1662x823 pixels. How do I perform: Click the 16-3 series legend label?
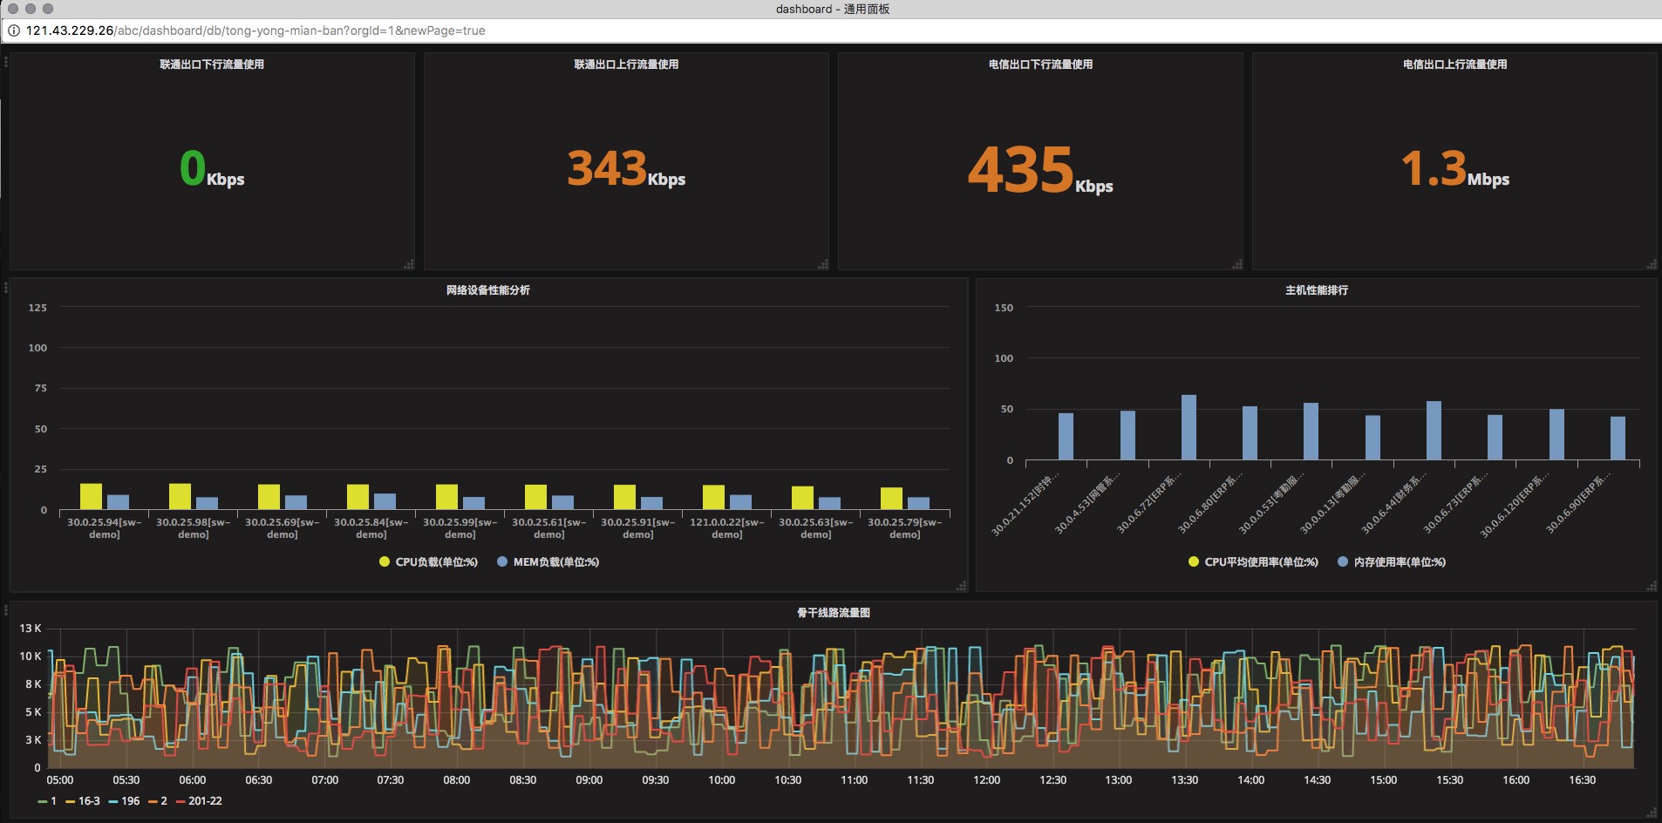89,801
